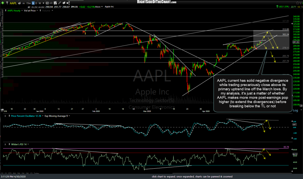The width and height of the screenshot is (303, 179).
Task: Click the text annotation 'T' icon
Action: (47, 3)
